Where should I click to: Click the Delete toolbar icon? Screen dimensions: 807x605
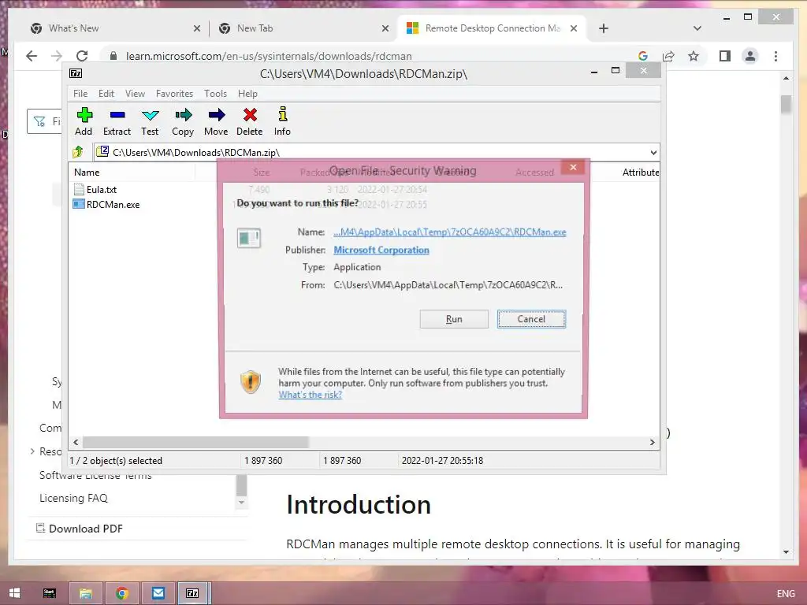click(x=250, y=115)
